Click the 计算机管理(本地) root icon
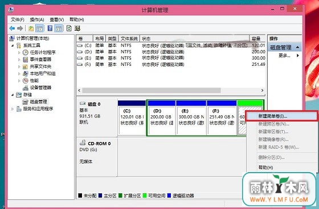 (12, 38)
